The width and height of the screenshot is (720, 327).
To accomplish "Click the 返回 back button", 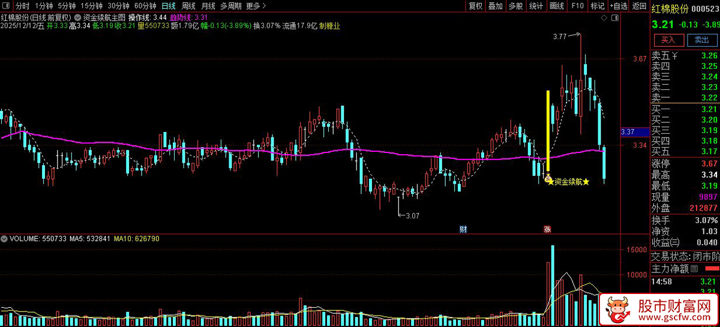I will click(x=639, y=6).
